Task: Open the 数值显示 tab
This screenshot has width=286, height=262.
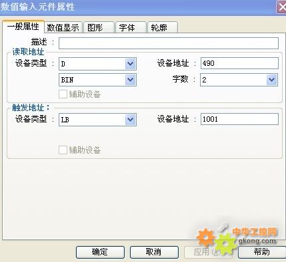Action: coord(63,28)
